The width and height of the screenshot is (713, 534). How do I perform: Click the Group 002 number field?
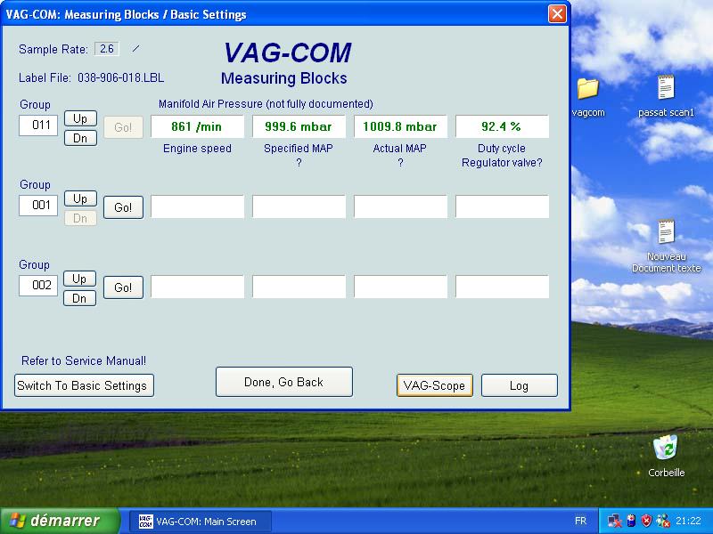pyautogui.click(x=38, y=285)
